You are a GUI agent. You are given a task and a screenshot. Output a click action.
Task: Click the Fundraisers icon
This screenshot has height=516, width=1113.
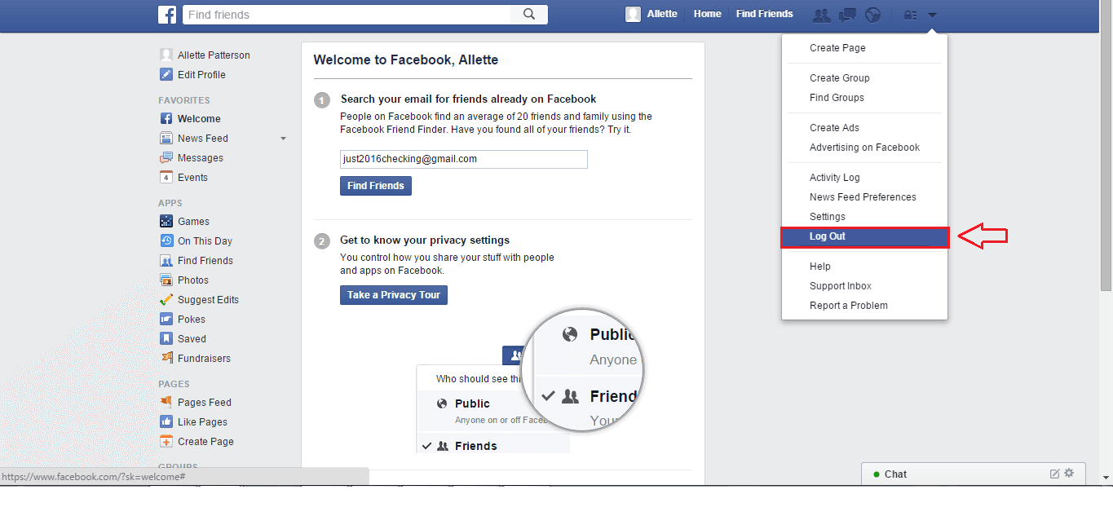(x=166, y=359)
